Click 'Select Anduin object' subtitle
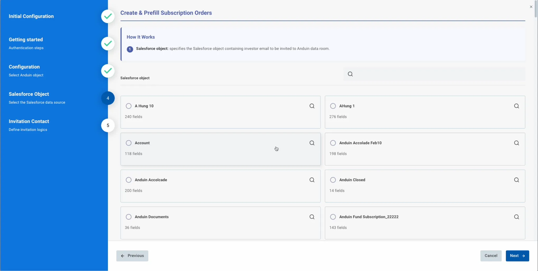Image resolution: width=538 pixels, height=271 pixels. [x=26, y=75]
